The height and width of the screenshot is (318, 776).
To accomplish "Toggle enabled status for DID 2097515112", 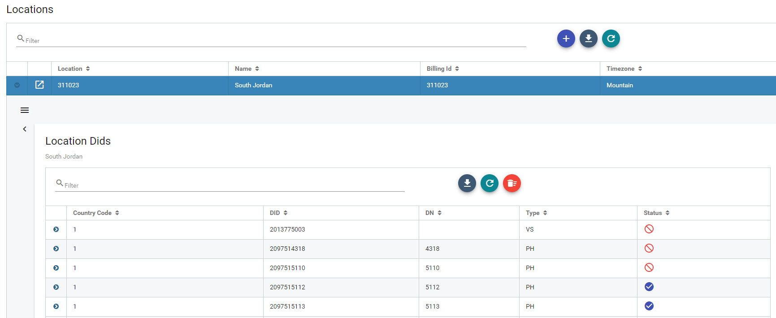I will [x=649, y=287].
